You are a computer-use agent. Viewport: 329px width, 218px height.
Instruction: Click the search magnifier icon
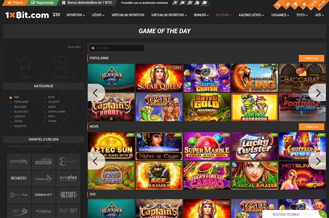click(93, 48)
